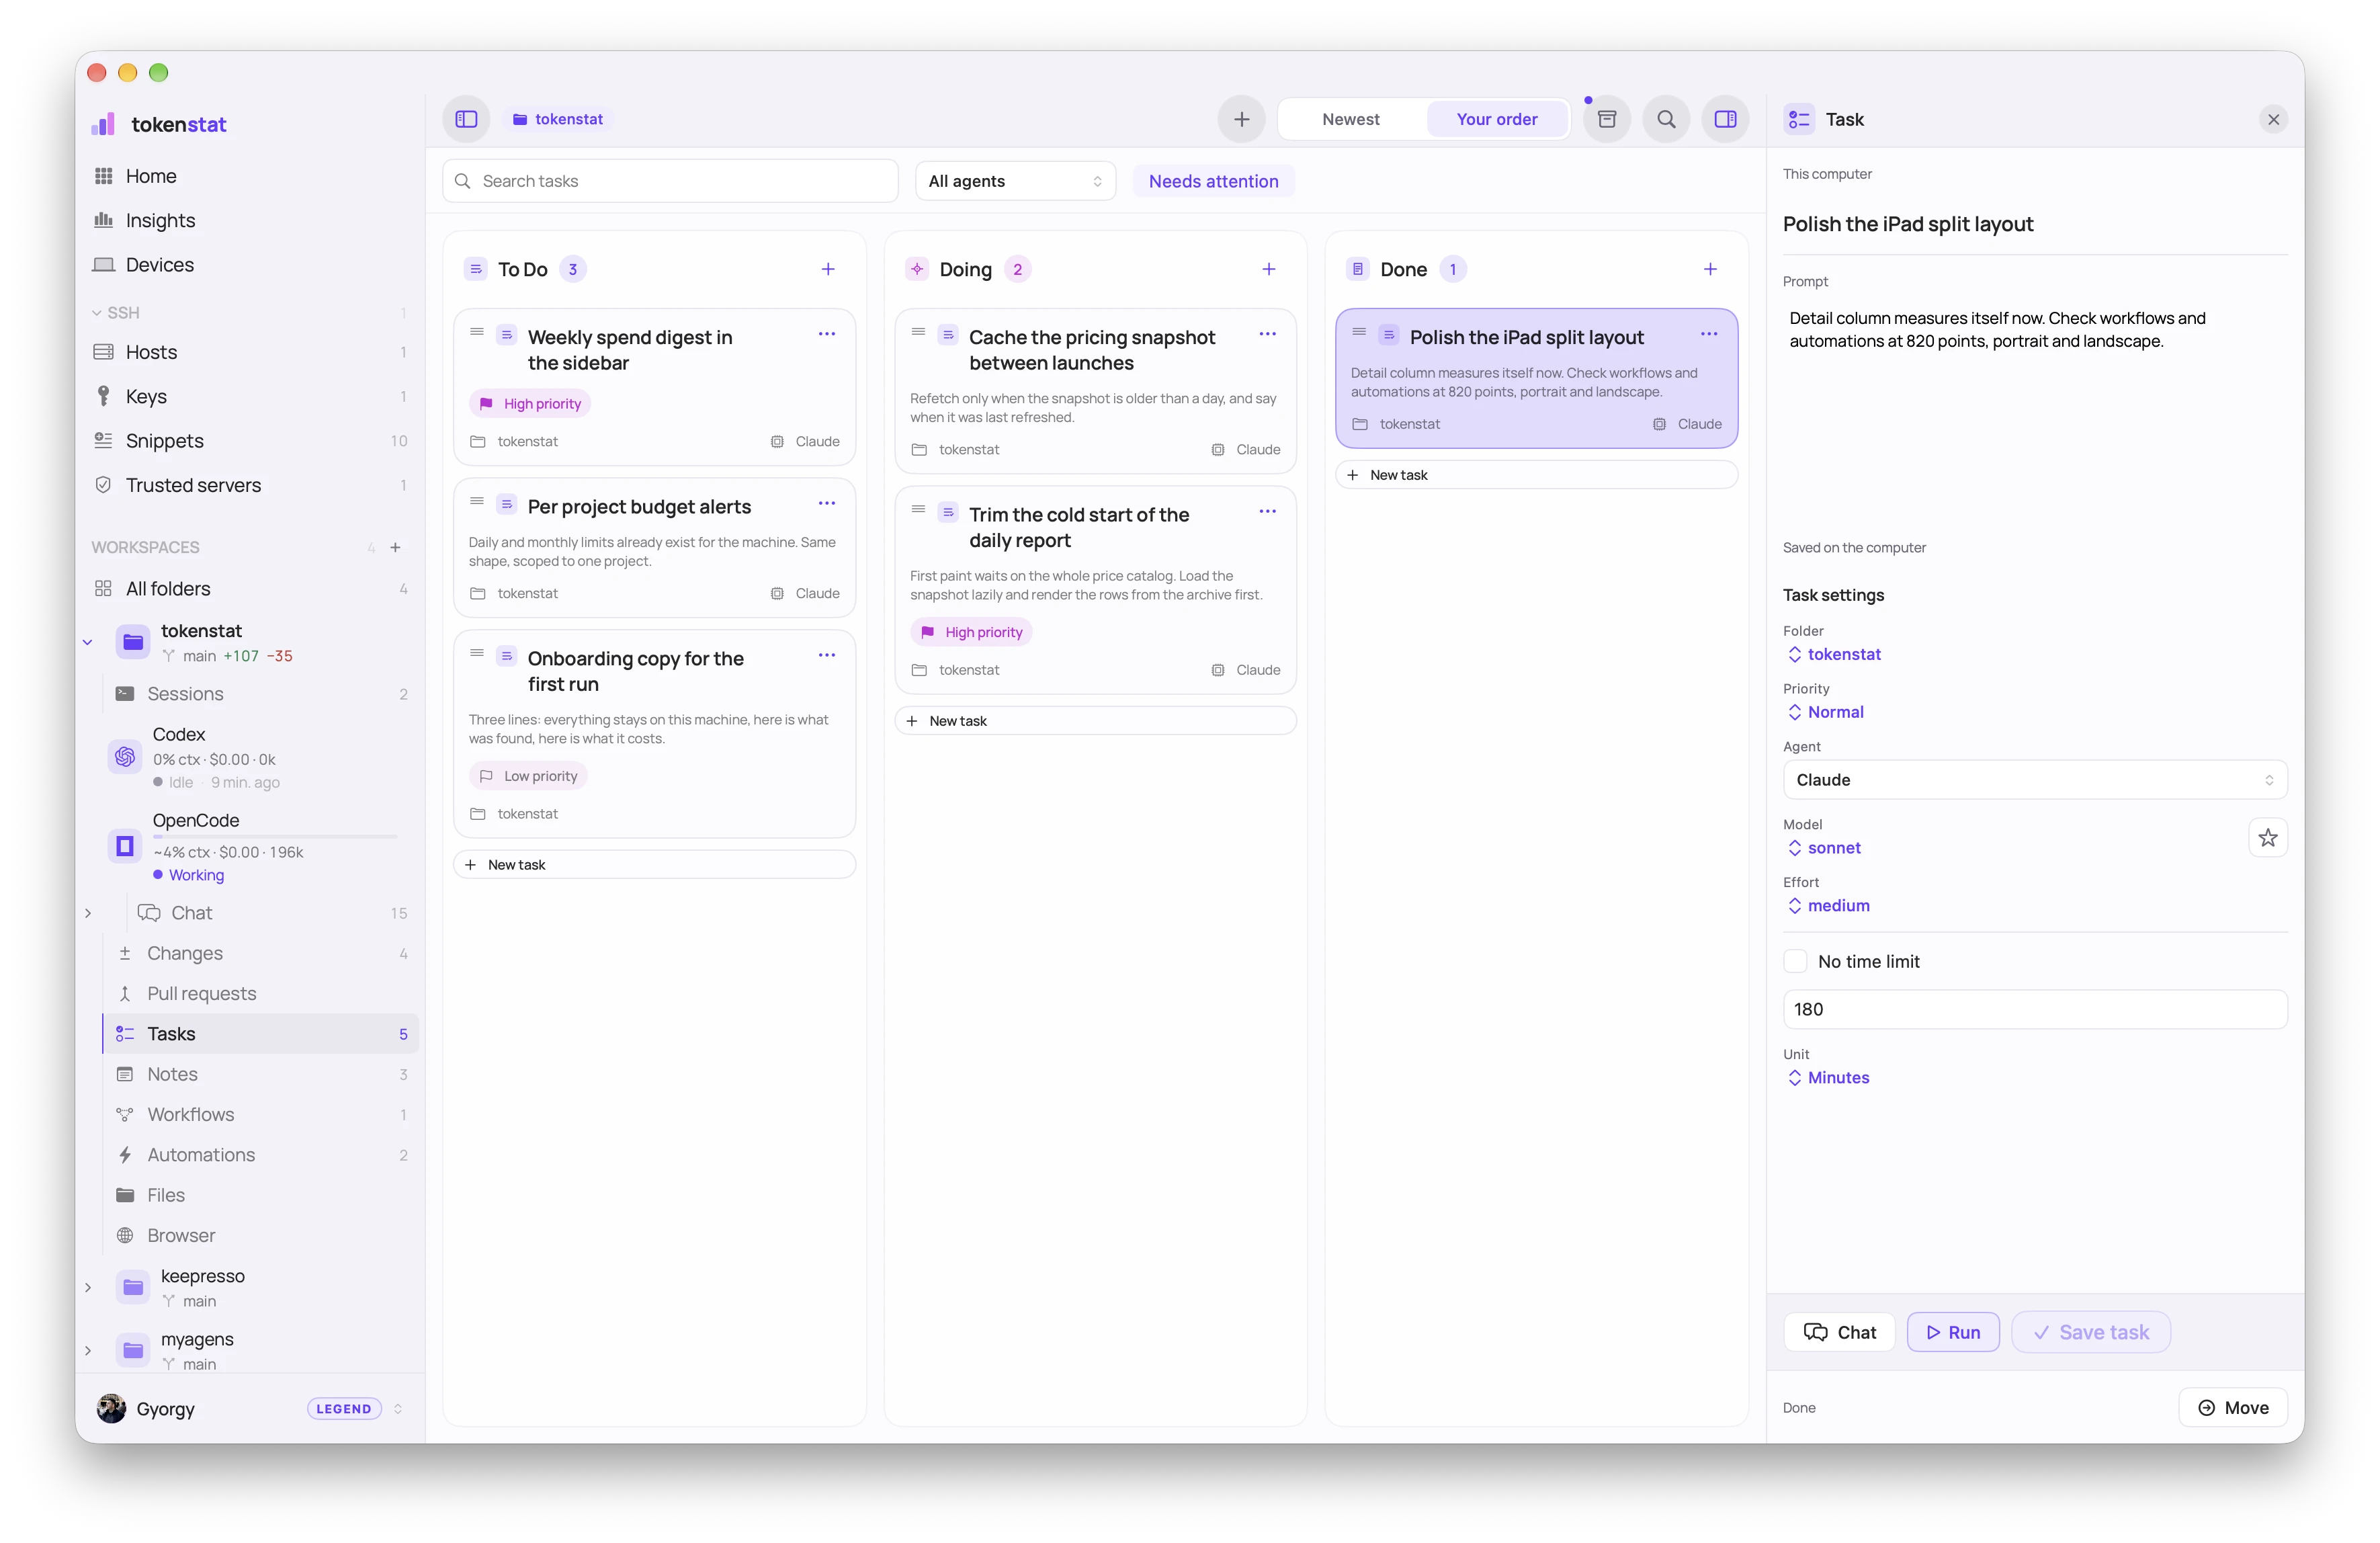Collapse the tokenstat workspace chevron

(x=88, y=642)
